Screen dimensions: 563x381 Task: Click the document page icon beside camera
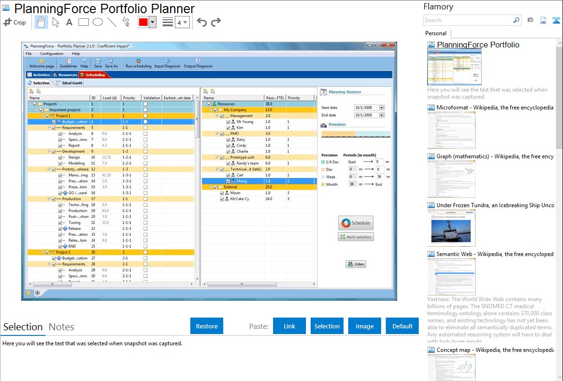[543, 20]
